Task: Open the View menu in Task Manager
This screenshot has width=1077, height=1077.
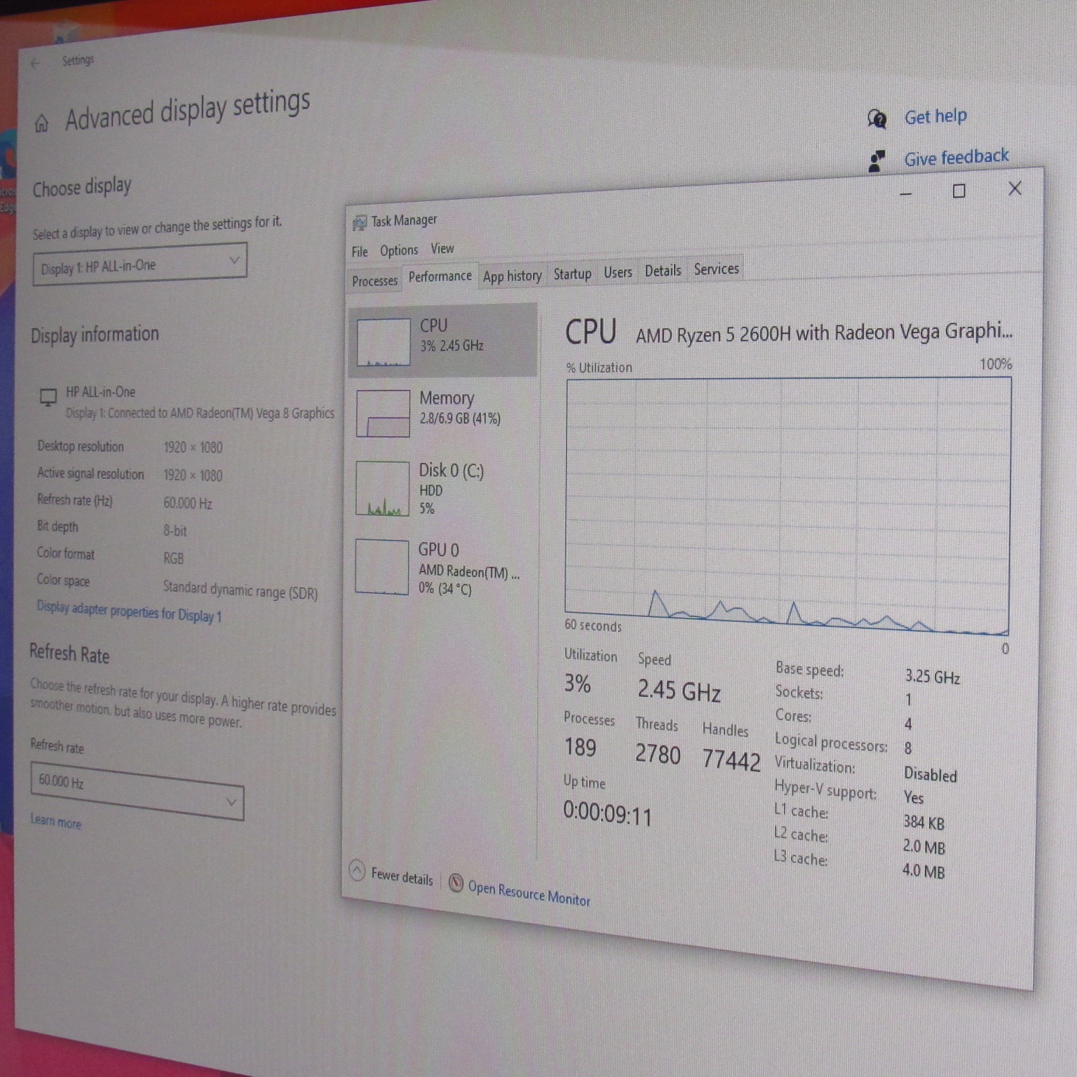Action: [x=442, y=248]
